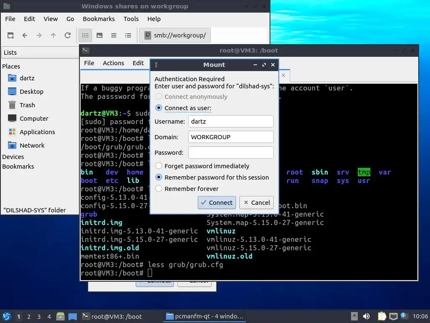
Task: Switch to thumbnail view mode
Action: tap(100, 35)
